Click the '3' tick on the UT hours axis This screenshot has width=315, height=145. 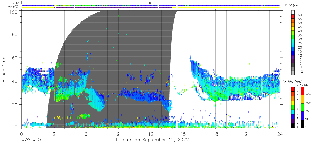point(54,134)
